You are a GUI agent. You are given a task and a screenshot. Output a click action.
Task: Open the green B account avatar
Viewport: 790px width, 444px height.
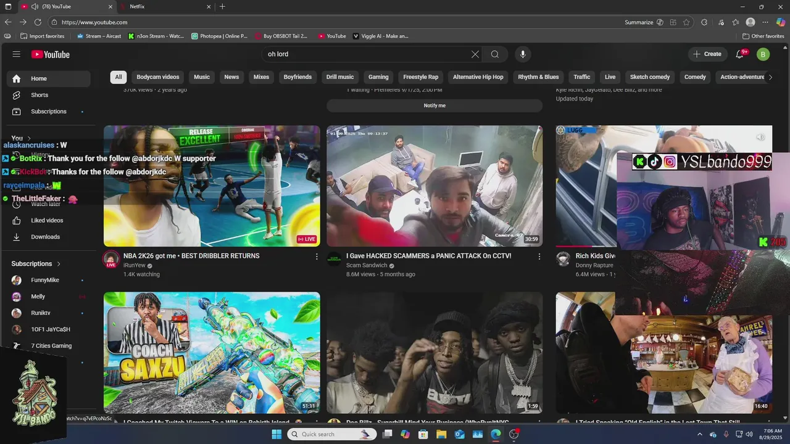(763, 54)
